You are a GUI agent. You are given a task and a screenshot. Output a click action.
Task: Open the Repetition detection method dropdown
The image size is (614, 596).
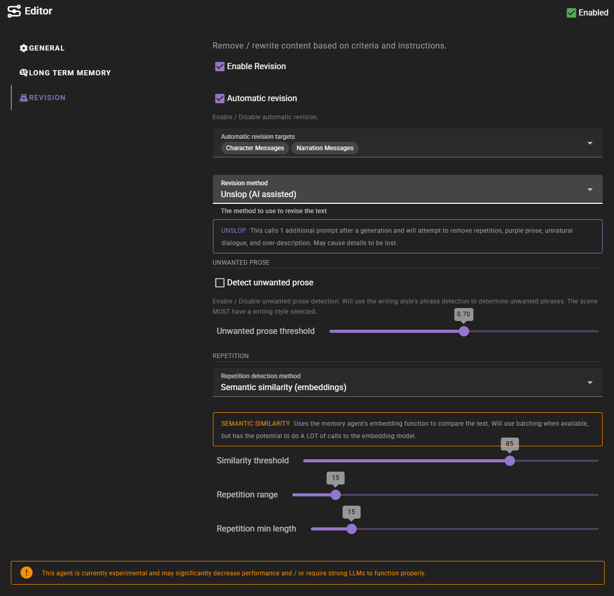tap(590, 382)
